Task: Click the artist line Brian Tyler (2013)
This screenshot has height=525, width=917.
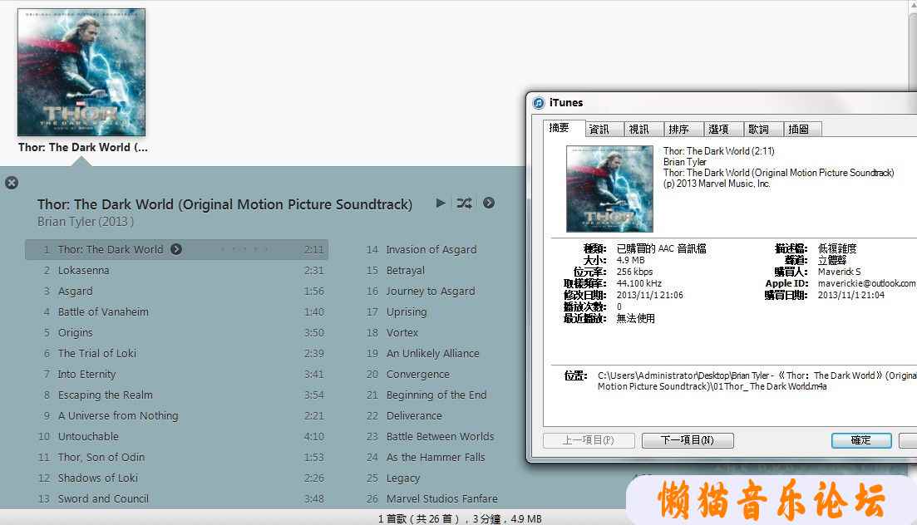Action: [86, 222]
